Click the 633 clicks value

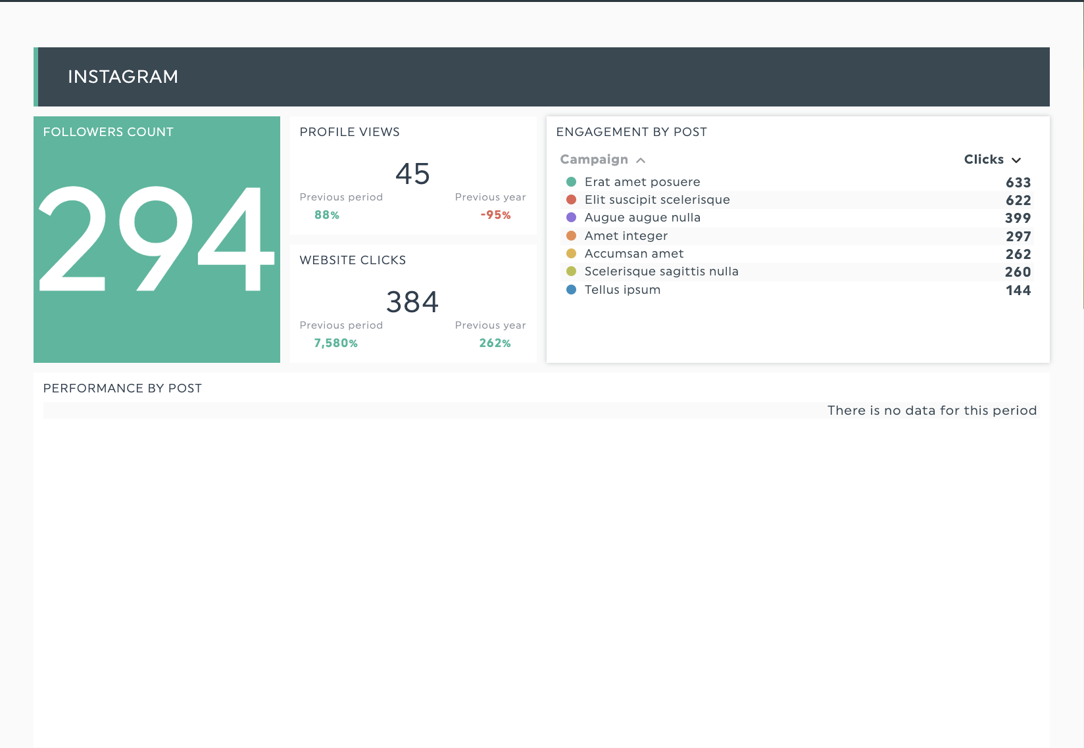1018,183
